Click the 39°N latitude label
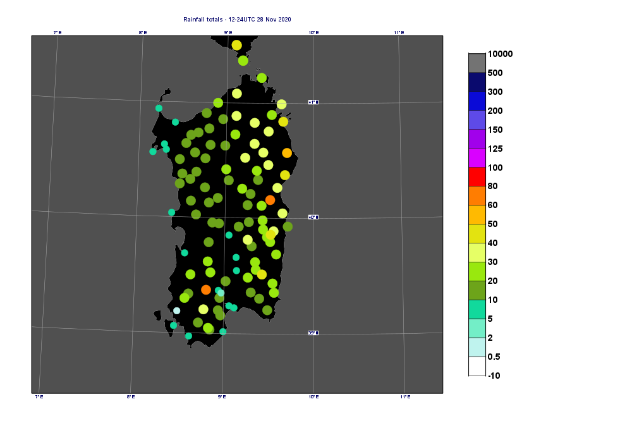632x447 pixels. point(313,333)
